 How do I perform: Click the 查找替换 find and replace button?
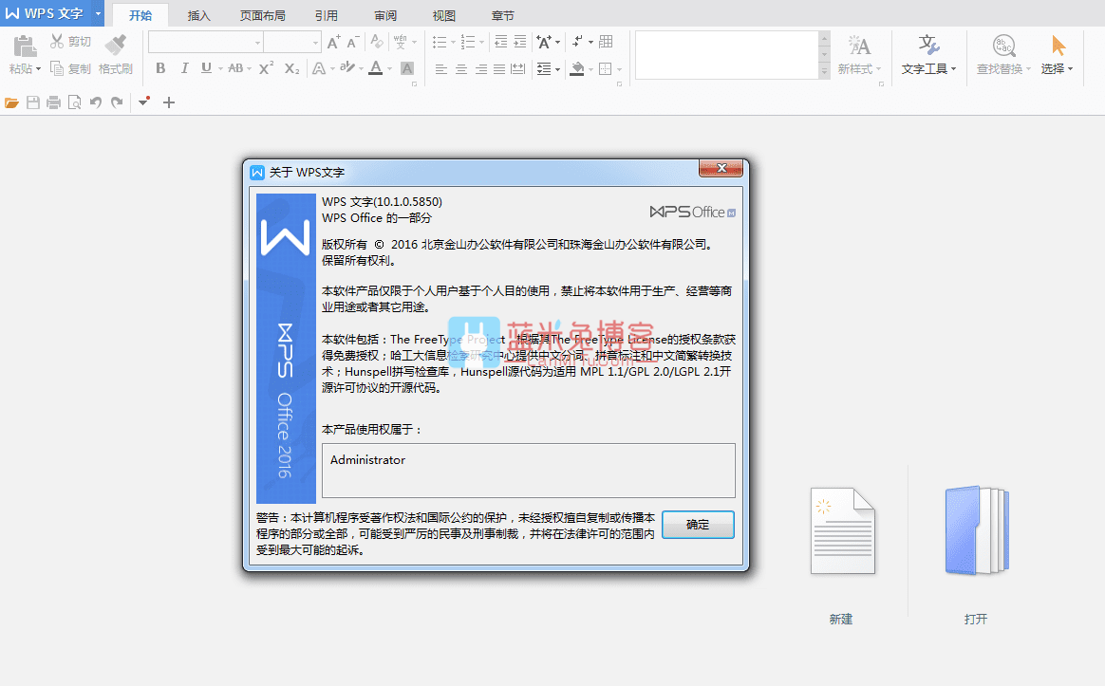tap(1003, 55)
